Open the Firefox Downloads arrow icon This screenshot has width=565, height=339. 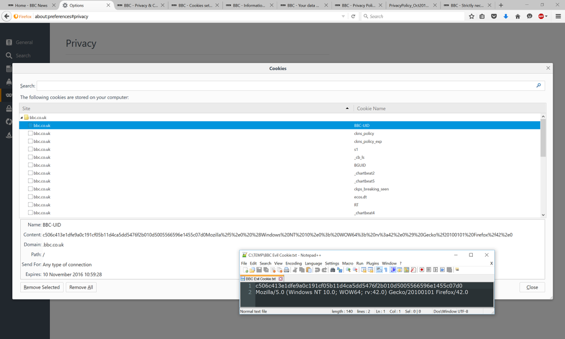pos(506,16)
